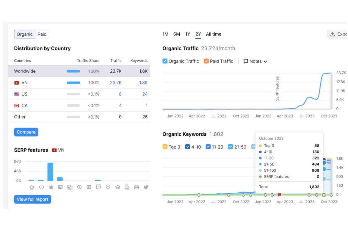Screen dimensions: 348x232
Task: Click the stacked image pack SERP icon
Action: coord(70,187)
